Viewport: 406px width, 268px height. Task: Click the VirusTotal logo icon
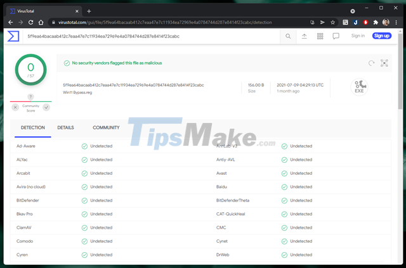click(13, 36)
